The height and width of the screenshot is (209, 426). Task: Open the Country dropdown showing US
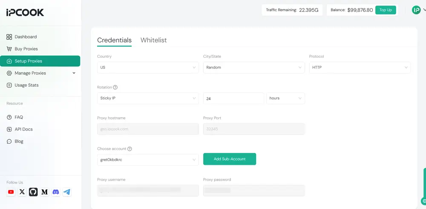point(148,68)
